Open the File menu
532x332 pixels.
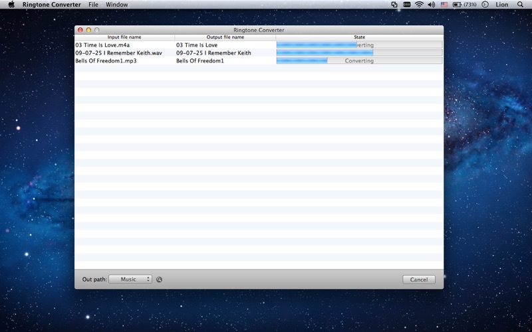93,5
